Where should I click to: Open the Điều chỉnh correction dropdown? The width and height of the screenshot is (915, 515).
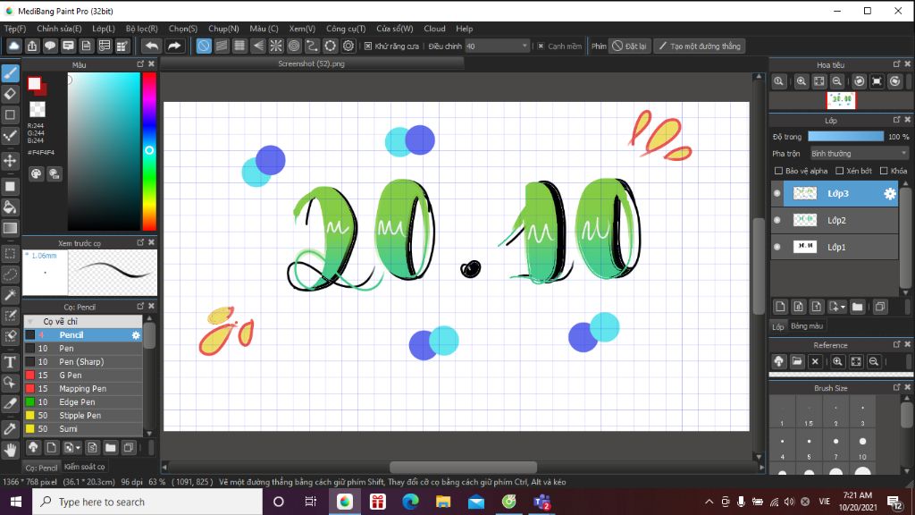[497, 46]
